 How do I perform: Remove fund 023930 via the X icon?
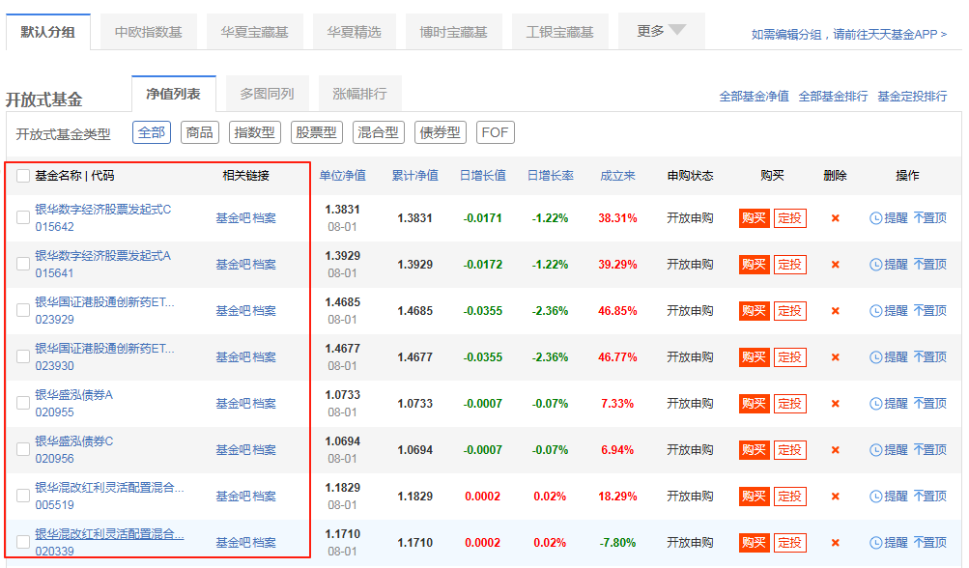835,357
